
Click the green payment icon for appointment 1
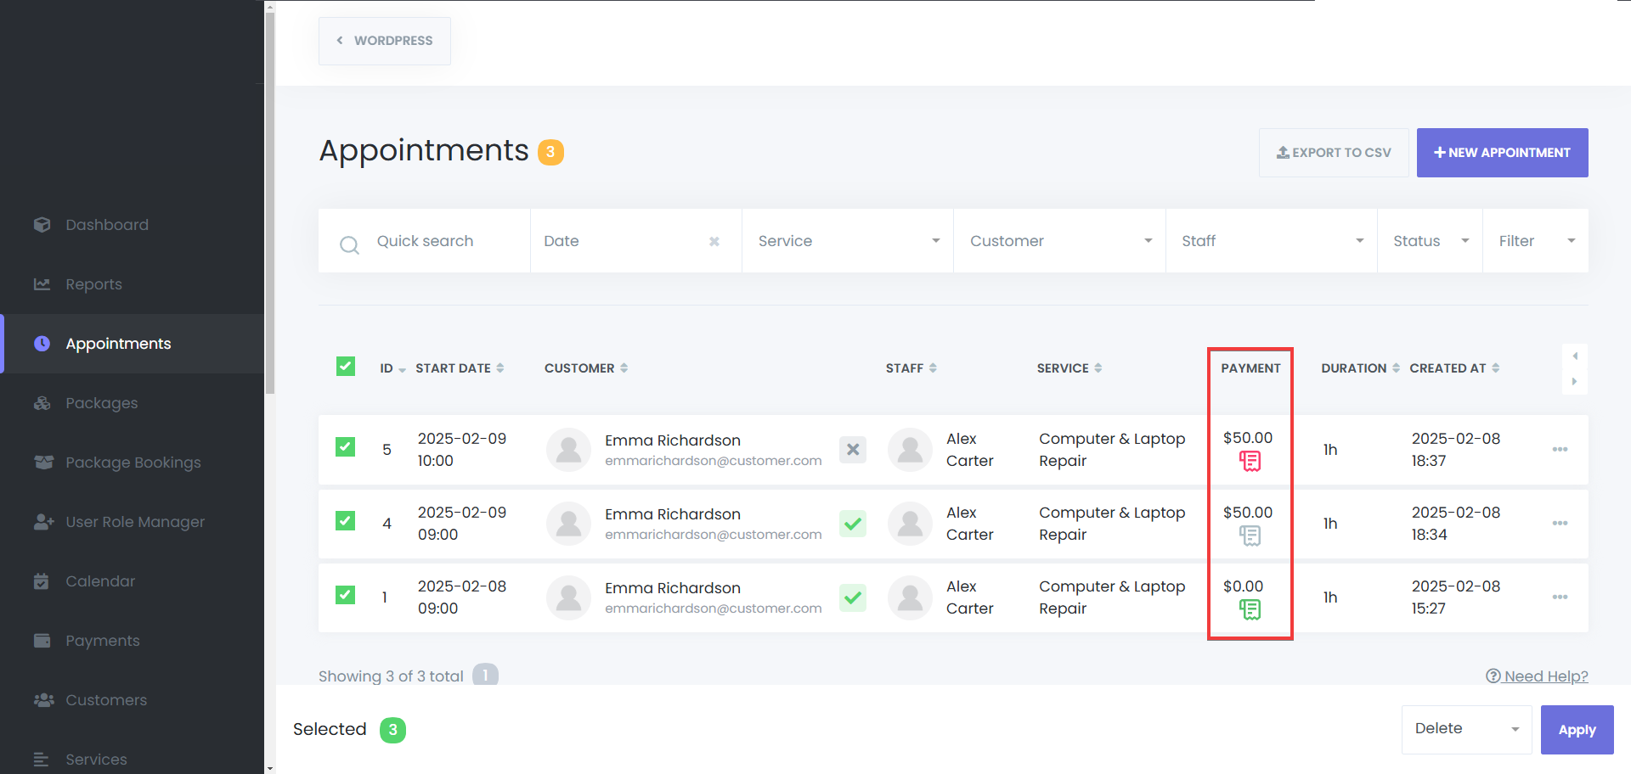[x=1250, y=609]
